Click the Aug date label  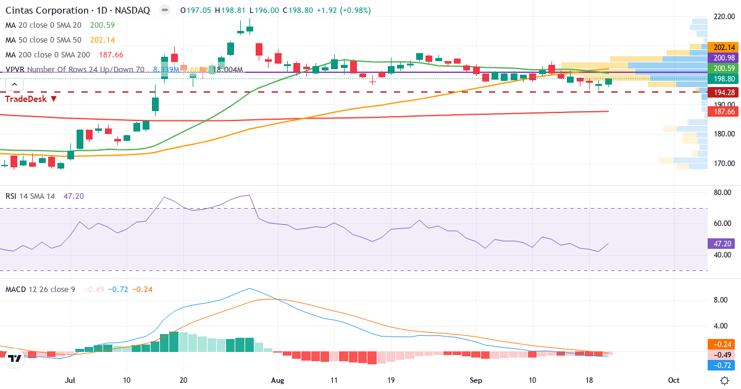(278, 380)
